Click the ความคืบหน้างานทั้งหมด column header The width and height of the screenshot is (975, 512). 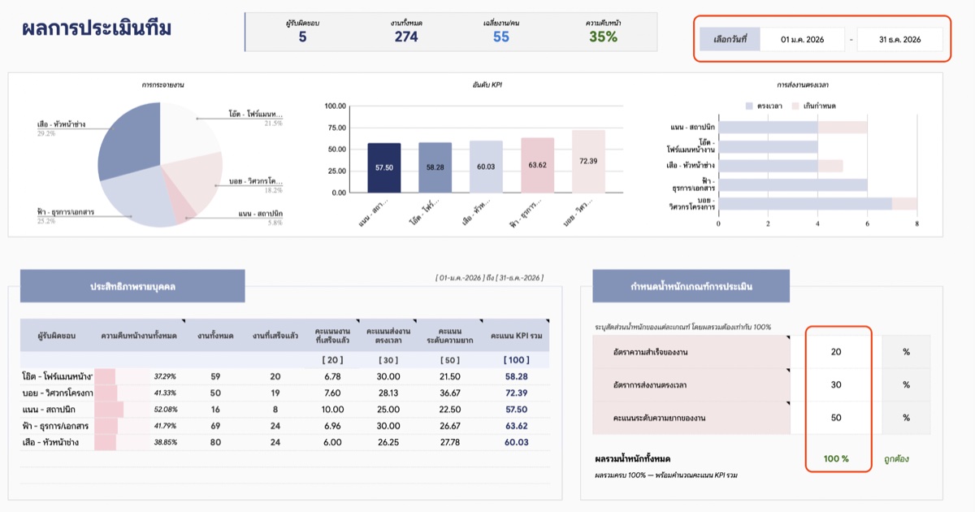tap(139, 335)
